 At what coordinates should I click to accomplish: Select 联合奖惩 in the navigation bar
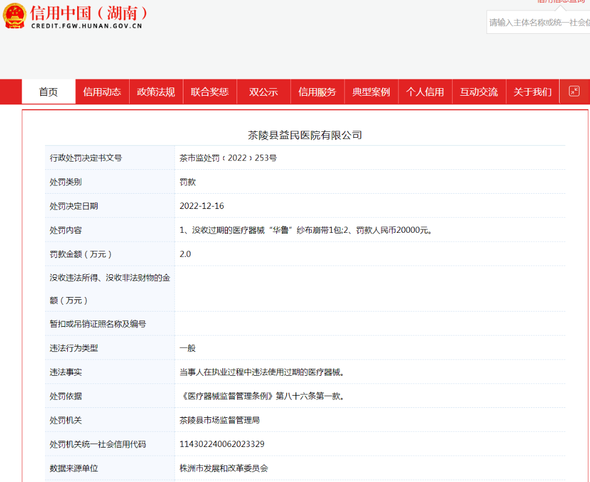(210, 92)
